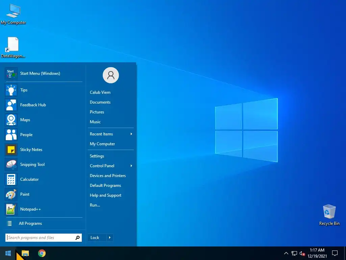The width and height of the screenshot is (346, 260).
Task: Open File Explorer from the taskbar
Action: click(25, 253)
